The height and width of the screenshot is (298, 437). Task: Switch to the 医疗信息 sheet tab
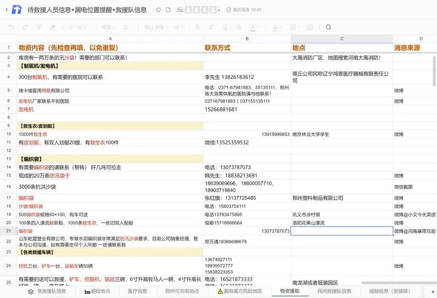tap(137, 291)
